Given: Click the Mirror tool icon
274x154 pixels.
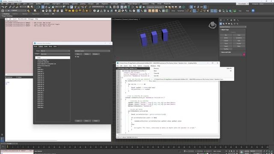Looking at the screenshot, I should pyautogui.click(x=107, y=7).
